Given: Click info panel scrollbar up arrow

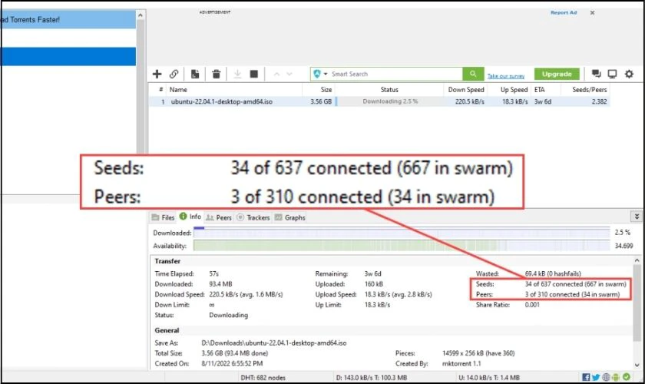Looking at the screenshot, I should 637,260.
